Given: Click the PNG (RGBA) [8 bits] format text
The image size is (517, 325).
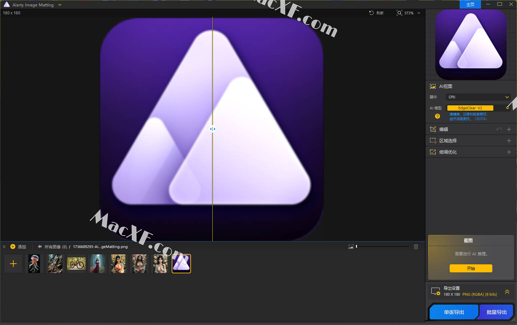Looking at the screenshot, I should (x=479, y=294).
